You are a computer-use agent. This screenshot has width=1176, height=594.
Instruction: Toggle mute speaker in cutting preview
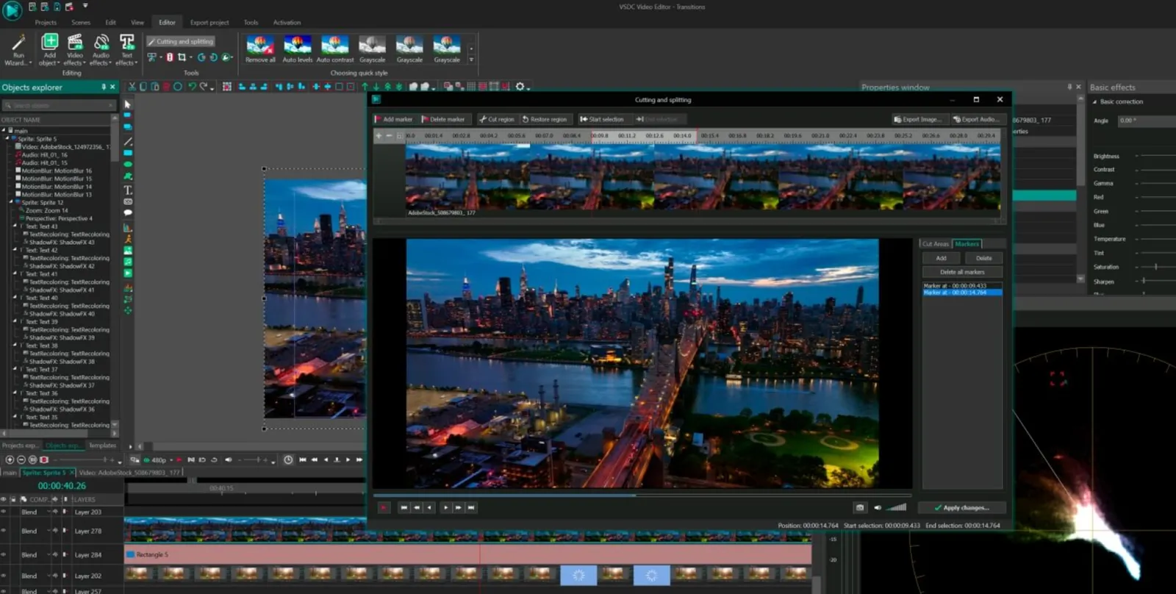point(878,507)
